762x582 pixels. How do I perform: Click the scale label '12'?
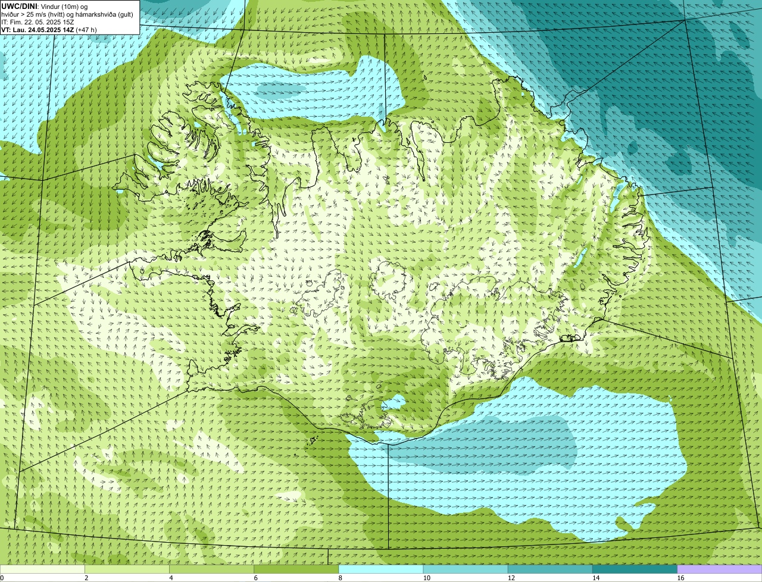(511, 578)
